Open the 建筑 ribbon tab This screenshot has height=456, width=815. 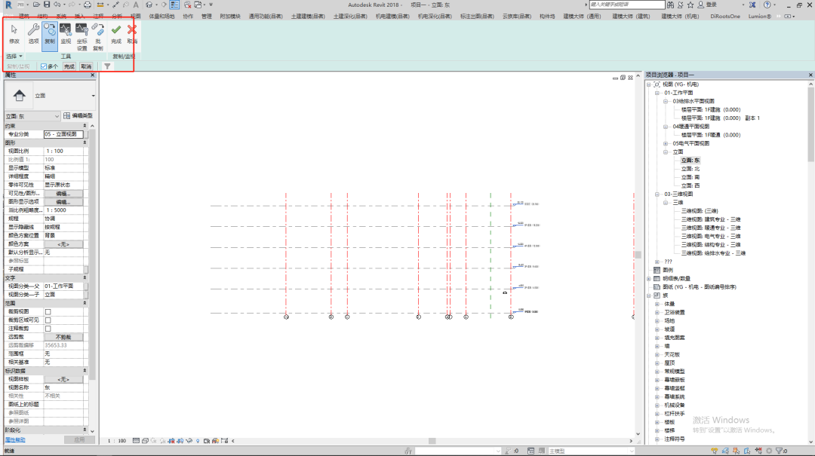pos(24,16)
